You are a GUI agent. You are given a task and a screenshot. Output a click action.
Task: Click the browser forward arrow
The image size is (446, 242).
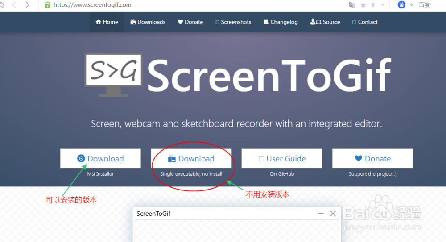click(x=27, y=4)
